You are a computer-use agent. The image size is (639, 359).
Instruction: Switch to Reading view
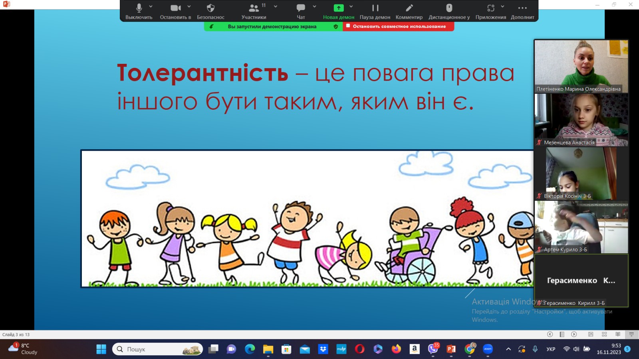[618, 334]
